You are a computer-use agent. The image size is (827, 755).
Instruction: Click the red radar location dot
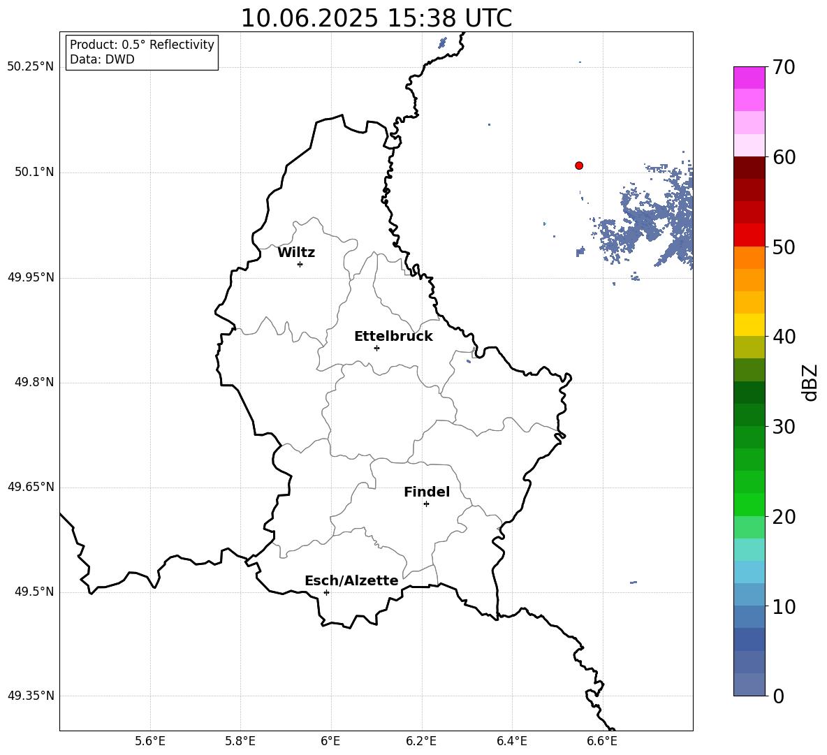tap(579, 166)
